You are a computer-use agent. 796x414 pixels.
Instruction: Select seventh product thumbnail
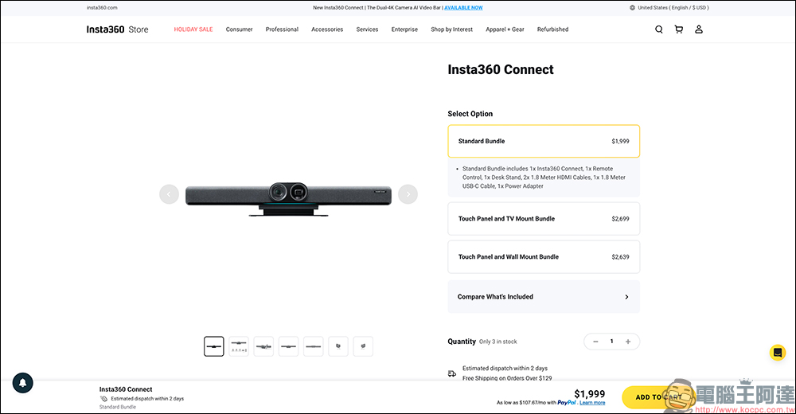point(363,346)
